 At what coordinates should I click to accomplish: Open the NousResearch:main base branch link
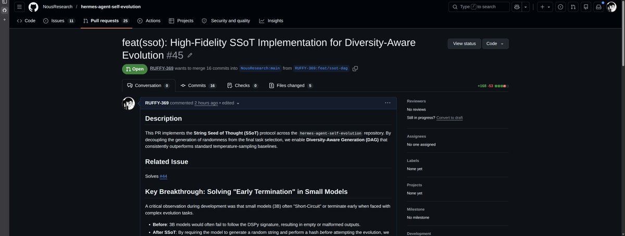(x=260, y=68)
